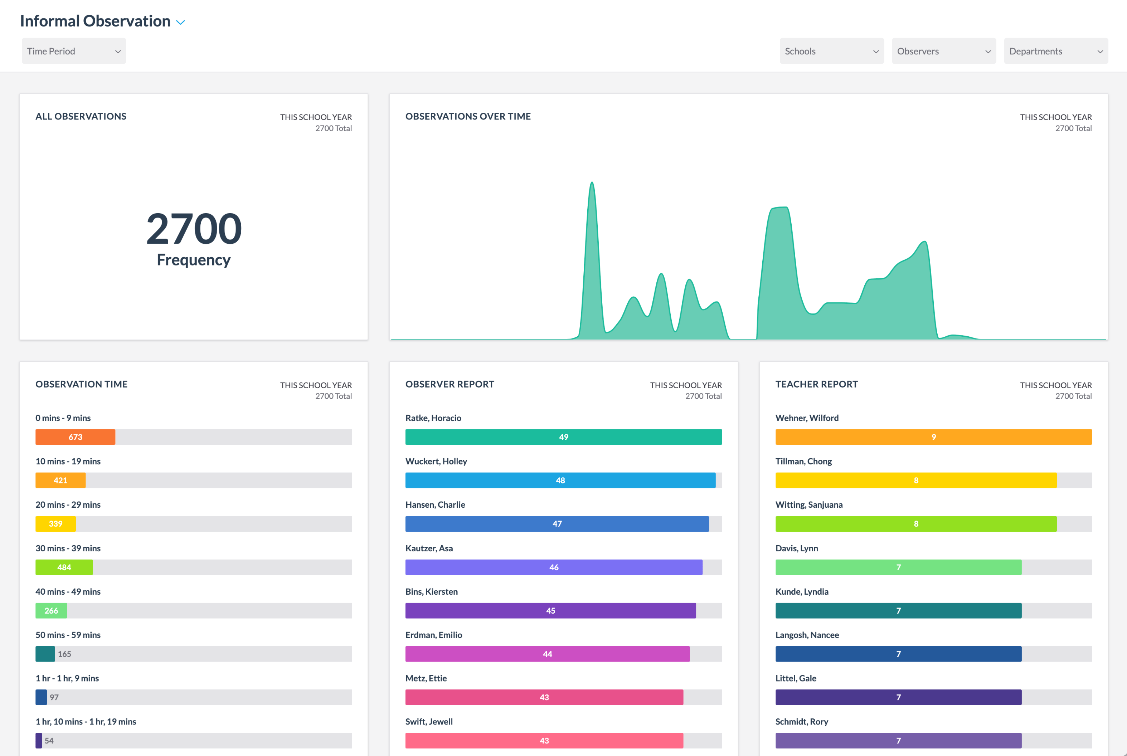Viewport: 1127px width, 756px height.
Task: Expand the Informal Observation title chevron
Action: click(x=180, y=22)
